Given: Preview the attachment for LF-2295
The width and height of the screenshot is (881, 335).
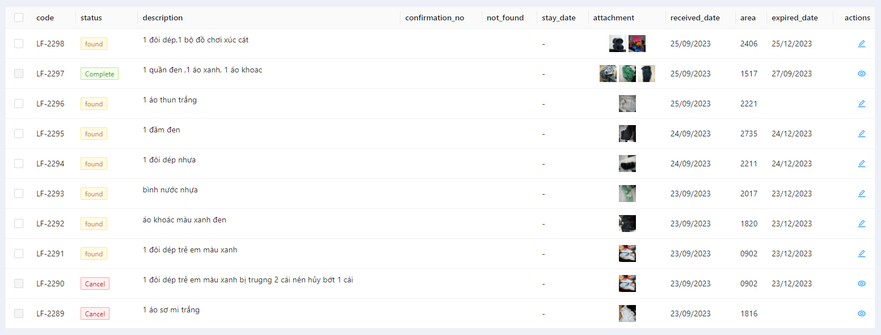Looking at the screenshot, I should pyautogui.click(x=627, y=134).
